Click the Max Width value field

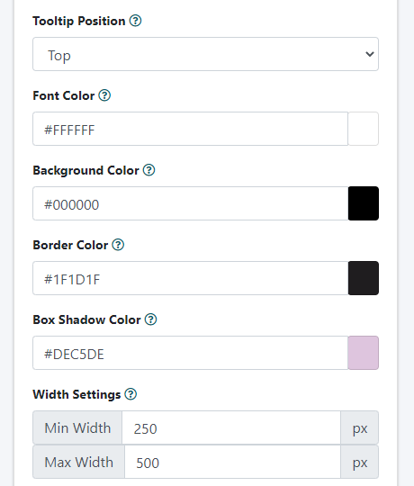(232, 462)
